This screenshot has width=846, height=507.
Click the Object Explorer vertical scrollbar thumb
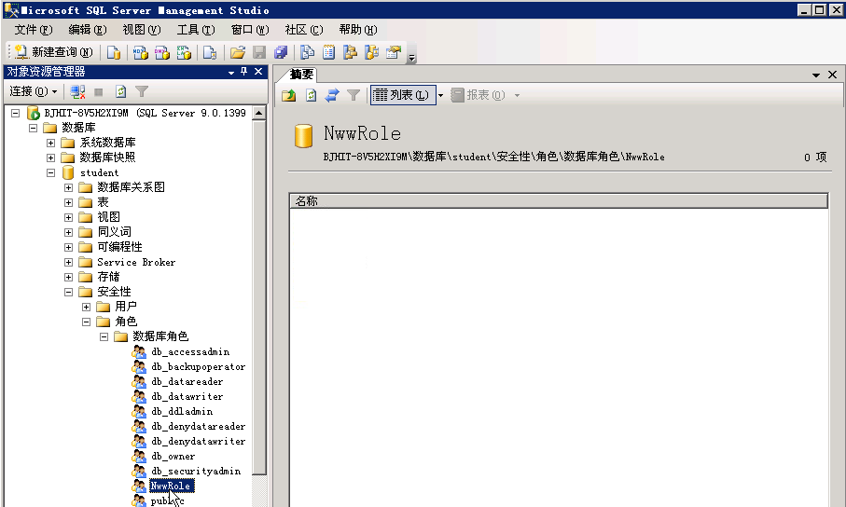[259, 297]
